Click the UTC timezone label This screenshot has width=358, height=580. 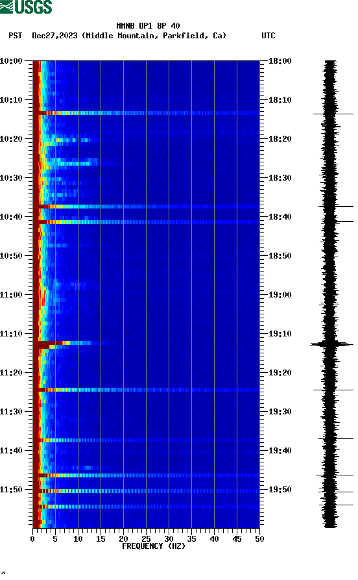click(x=268, y=36)
